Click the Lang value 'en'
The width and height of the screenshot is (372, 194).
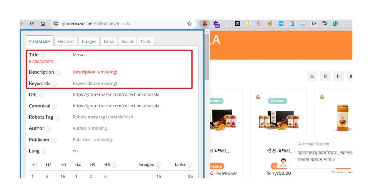[75, 151]
